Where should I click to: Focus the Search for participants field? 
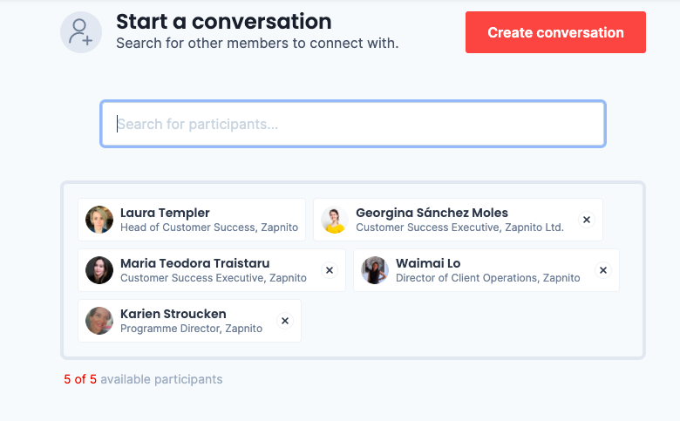point(353,125)
